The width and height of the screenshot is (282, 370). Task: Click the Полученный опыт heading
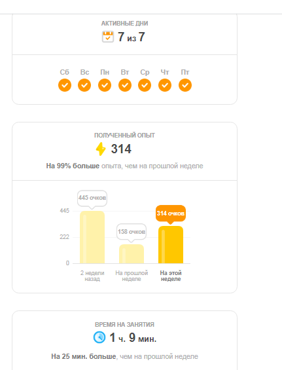pyautogui.click(x=124, y=136)
